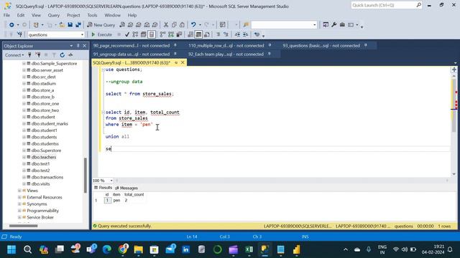Open Microsoft Edge from taskbar

(x=107, y=249)
